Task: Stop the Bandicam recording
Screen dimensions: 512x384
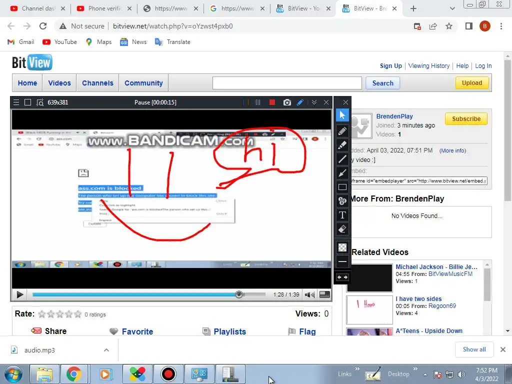Action: (272, 102)
